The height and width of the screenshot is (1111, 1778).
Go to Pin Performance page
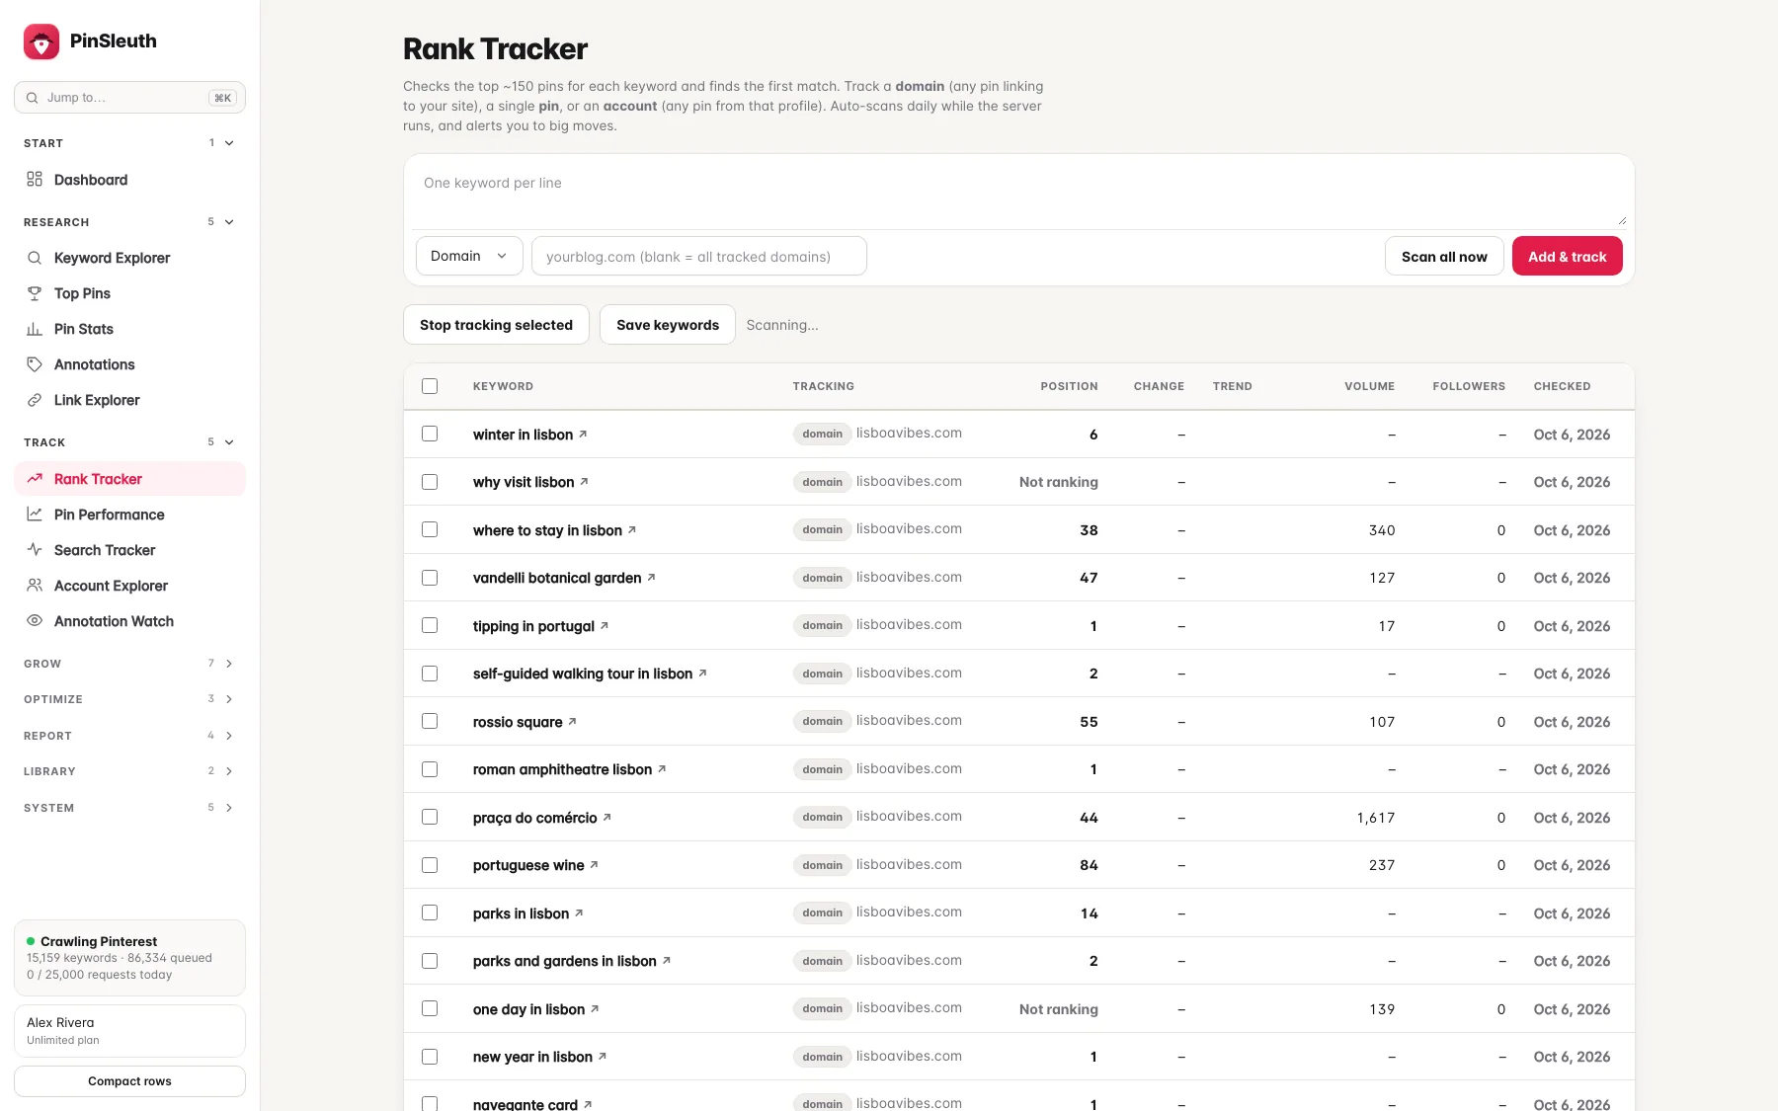(129, 515)
